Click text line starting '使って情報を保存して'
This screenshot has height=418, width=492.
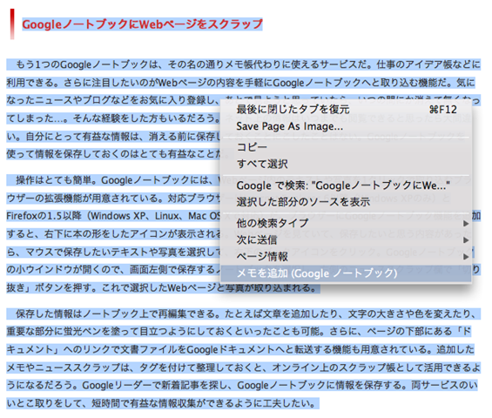pos(113,154)
